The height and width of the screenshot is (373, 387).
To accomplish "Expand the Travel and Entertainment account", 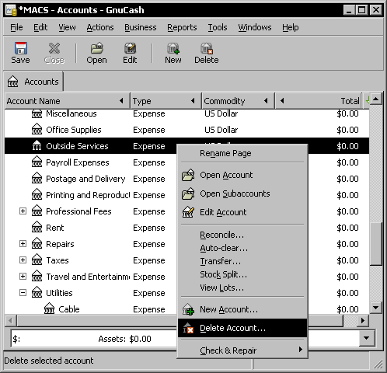I will click(x=23, y=277).
